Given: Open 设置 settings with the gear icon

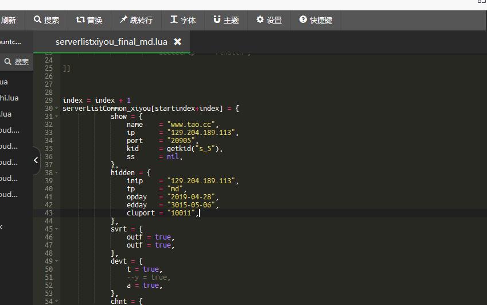Looking at the screenshot, I should click(x=260, y=20).
